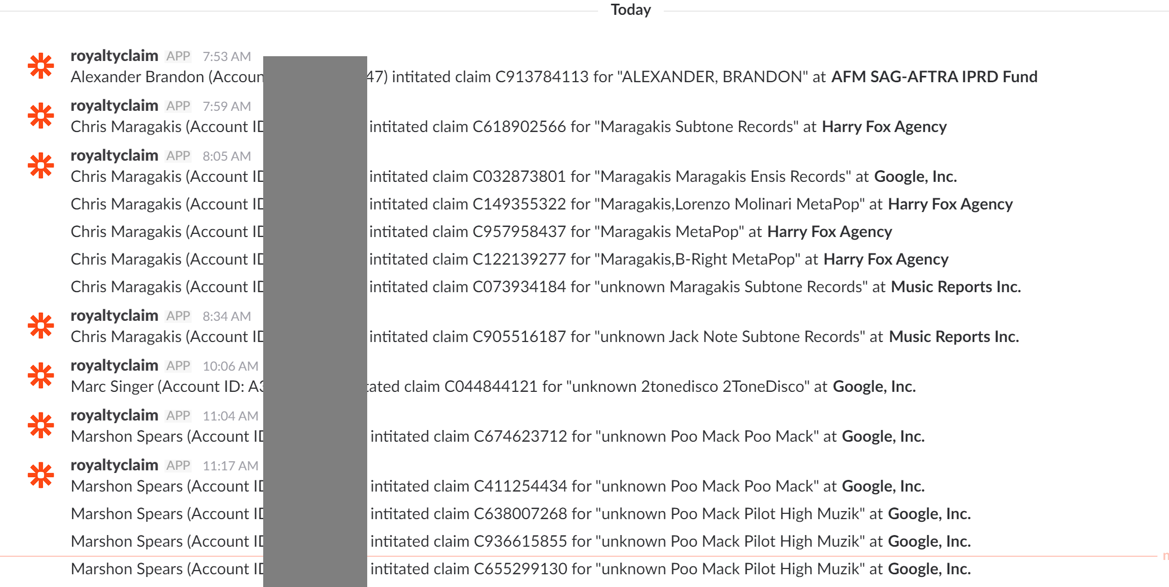Screen dimensions: 1169x587
Task: Click the royaltyclaim avatar icon at 11:04 AM
Action: coord(41,426)
